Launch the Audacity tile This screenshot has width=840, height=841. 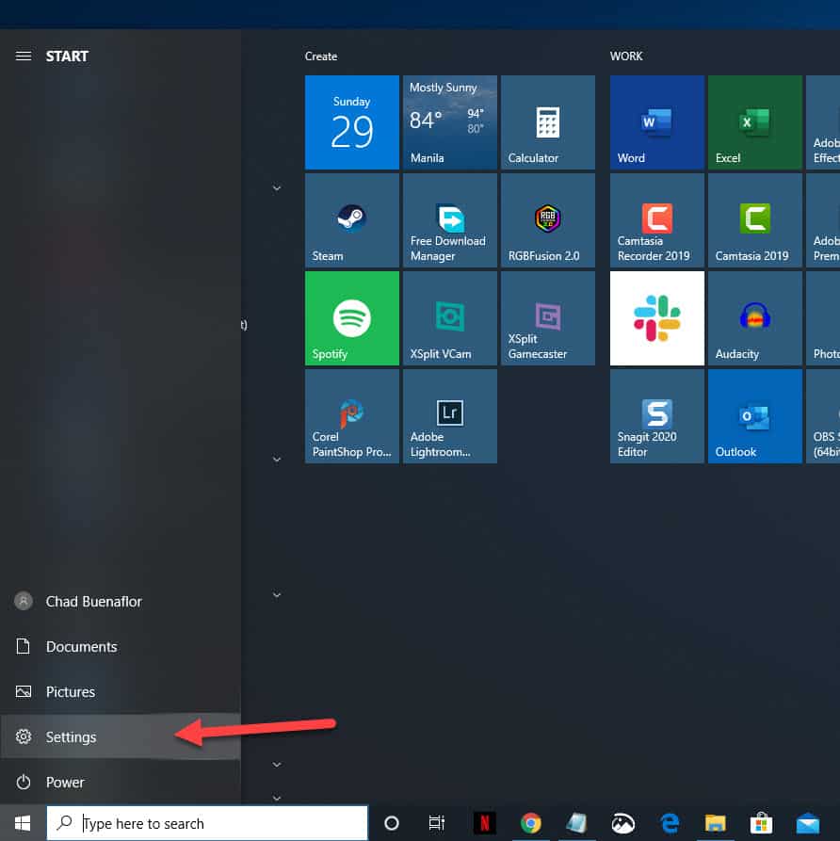tap(754, 318)
